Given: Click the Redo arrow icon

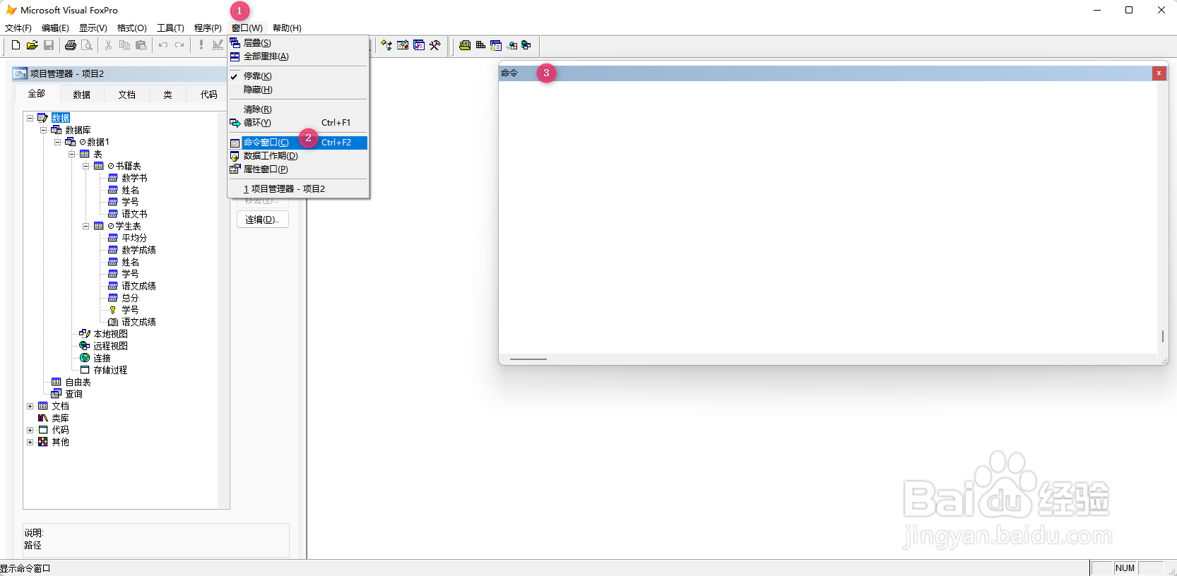Looking at the screenshot, I should point(179,45).
